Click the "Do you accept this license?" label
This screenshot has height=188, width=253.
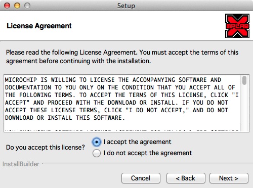[x=46, y=148]
